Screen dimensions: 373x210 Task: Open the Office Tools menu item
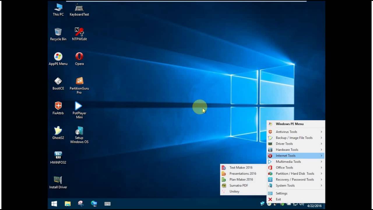(x=296, y=167)
